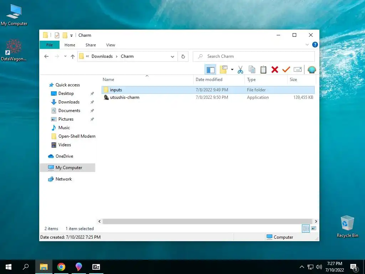
Task: Open the recent locations dropdown
Action: (x=66, y=56)
